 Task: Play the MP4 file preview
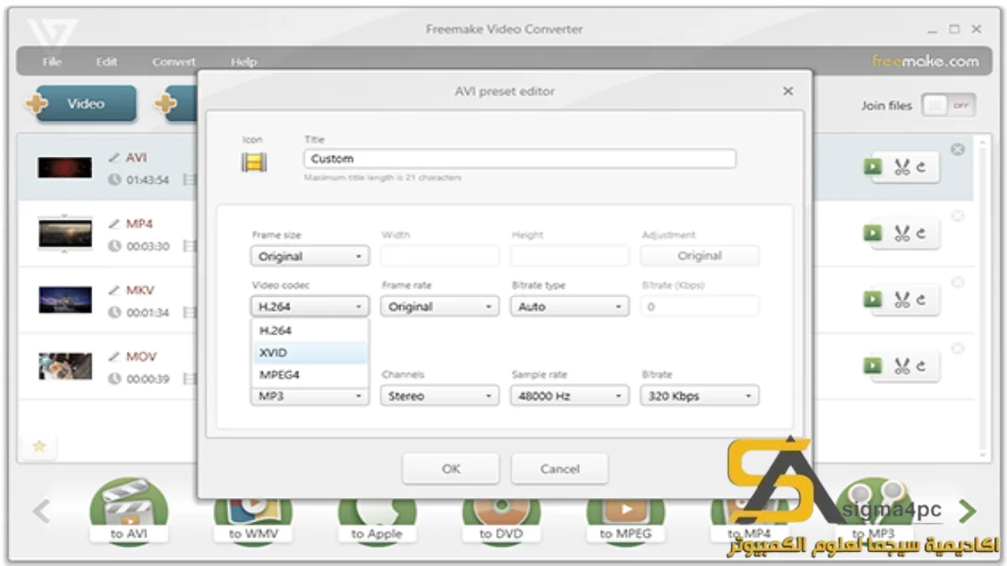click(873, 233)
